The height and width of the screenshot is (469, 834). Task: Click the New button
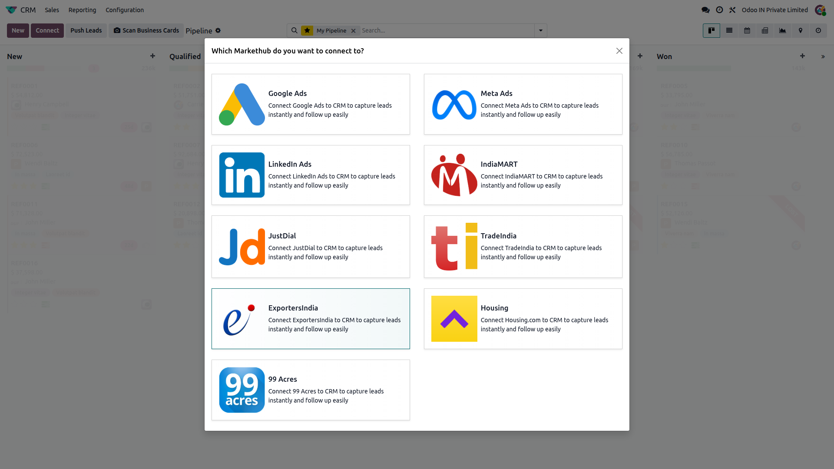tap(18, 30)
